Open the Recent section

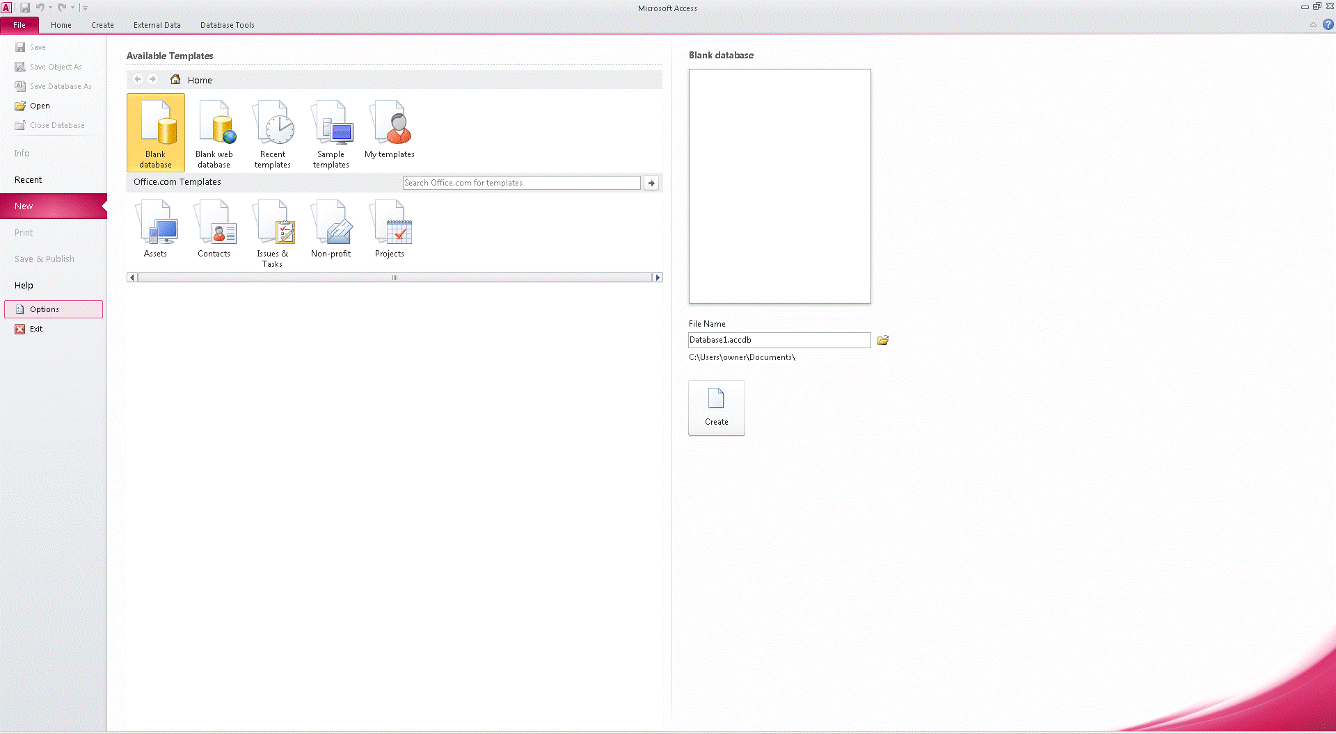[x=54, y=179]
